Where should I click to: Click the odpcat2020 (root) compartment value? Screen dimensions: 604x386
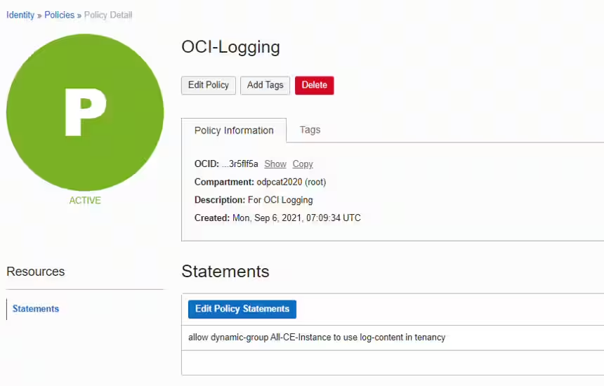291,182
